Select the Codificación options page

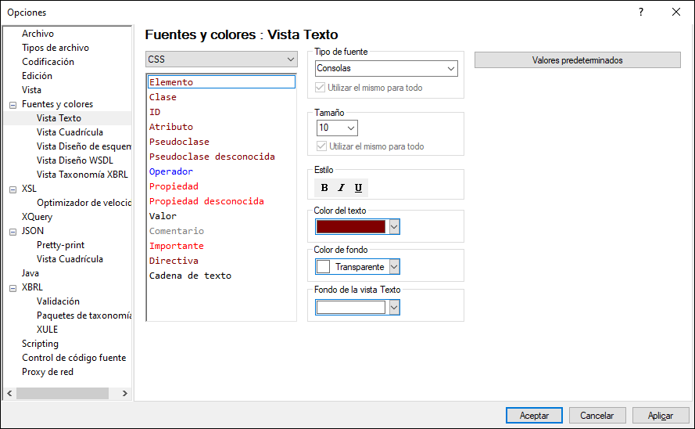pos(48,62)
